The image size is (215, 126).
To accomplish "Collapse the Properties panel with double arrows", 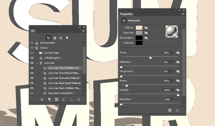I will click(x=179, y=10).
